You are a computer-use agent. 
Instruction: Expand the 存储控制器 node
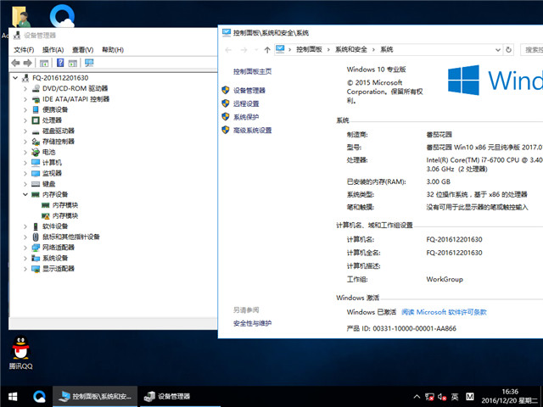pyautogui.click(x=25, y=142)
